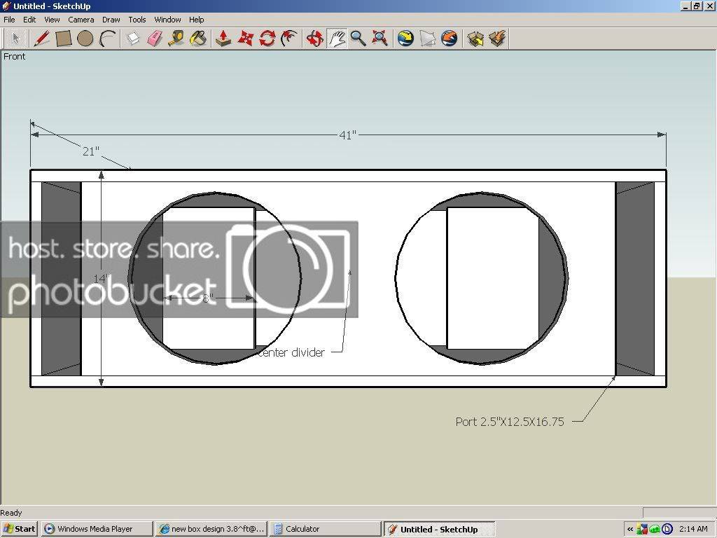Switch to 'new box design 3.8^ft@...' taskbar window
Screen dimensions: 717x538
click(211, 529)
